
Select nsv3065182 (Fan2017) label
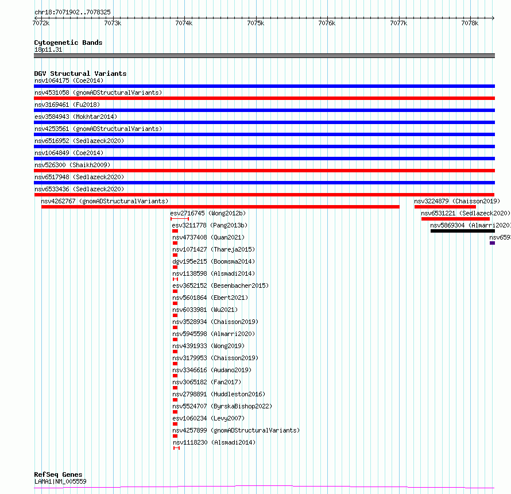pyautogui.click(x=207, y=382)
